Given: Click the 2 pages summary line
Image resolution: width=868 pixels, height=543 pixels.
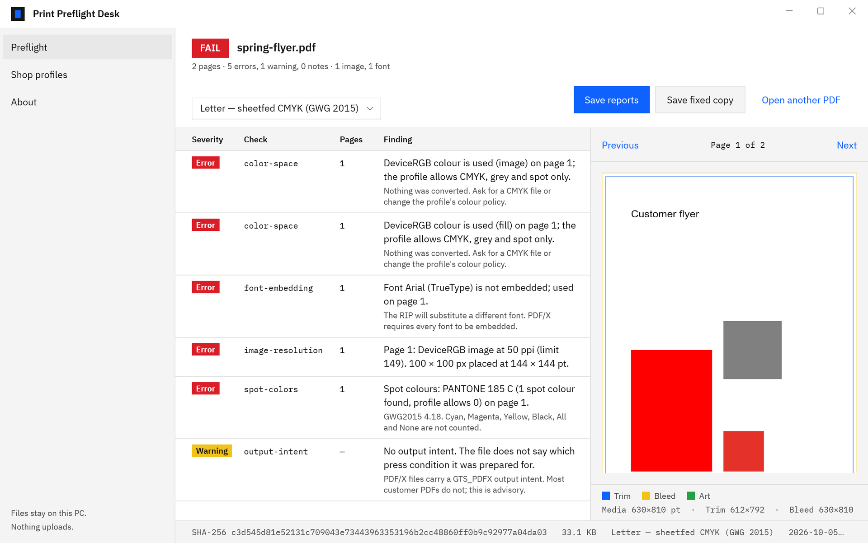Looking at the screenshot, I should (x=291, y=66).
